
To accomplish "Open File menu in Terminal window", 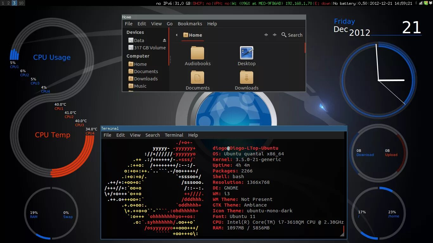I will tap(107, 135).
